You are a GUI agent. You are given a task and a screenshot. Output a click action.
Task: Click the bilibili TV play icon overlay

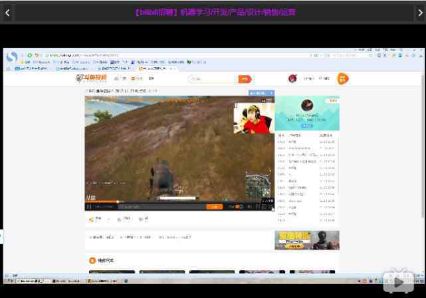(x=399, y=281)
